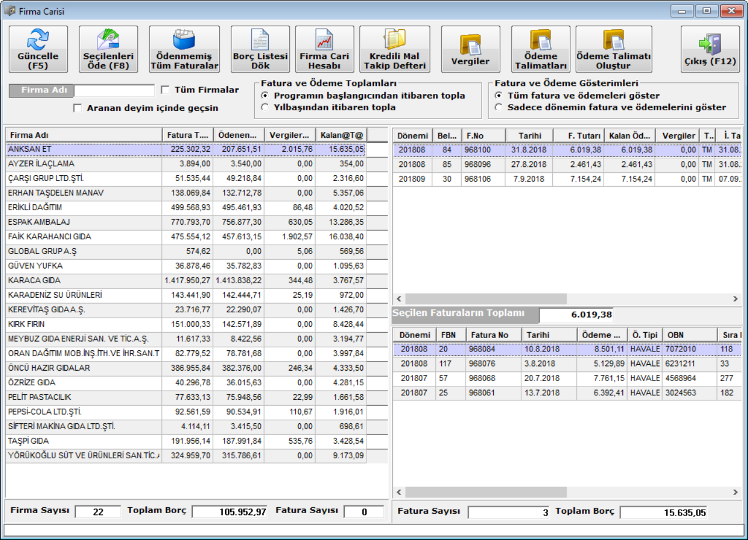Enable the Tüm Firmalar checkbox
The image size is (748, 540).
[x=165, y=90]
